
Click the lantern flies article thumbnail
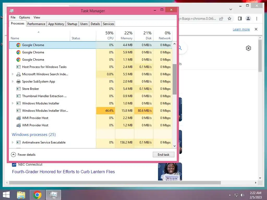[x=170, y=172]
